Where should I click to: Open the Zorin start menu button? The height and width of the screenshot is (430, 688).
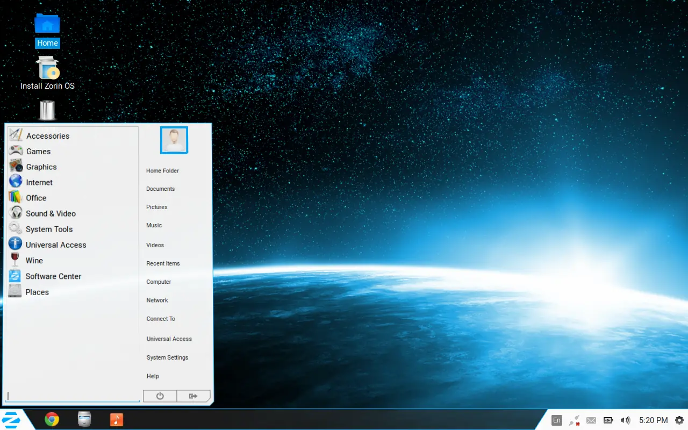pyautogui.click(x=11, y=420)
